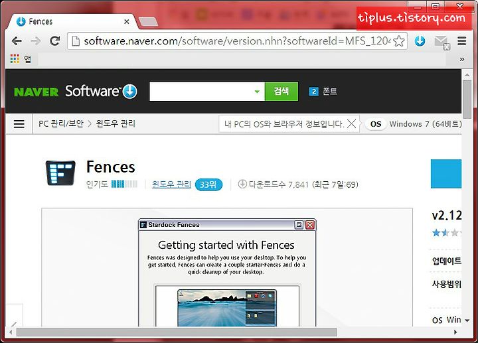This screenshot has height=343, width=478.
Task: Reload the page with the refresh icon
Action: point(55,41)
